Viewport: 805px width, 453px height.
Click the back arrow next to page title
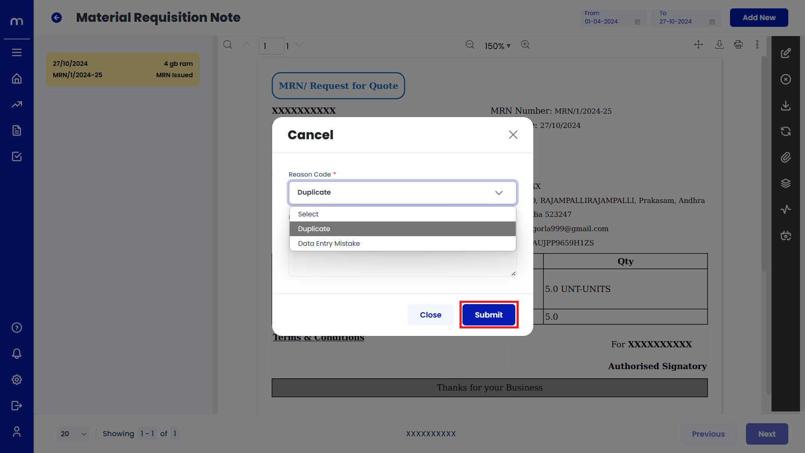coord(57,18)
